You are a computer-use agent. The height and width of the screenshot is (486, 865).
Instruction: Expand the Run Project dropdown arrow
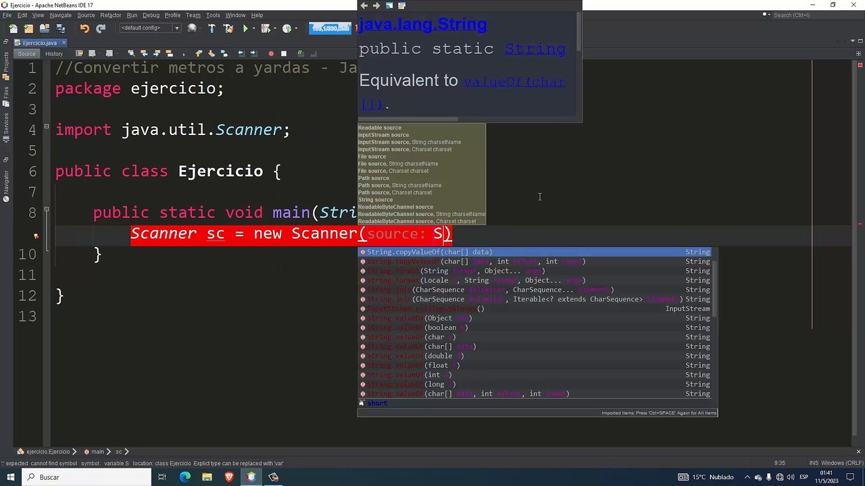(254, 28)
